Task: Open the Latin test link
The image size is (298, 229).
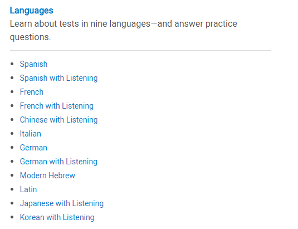Action: coord(28,189)
